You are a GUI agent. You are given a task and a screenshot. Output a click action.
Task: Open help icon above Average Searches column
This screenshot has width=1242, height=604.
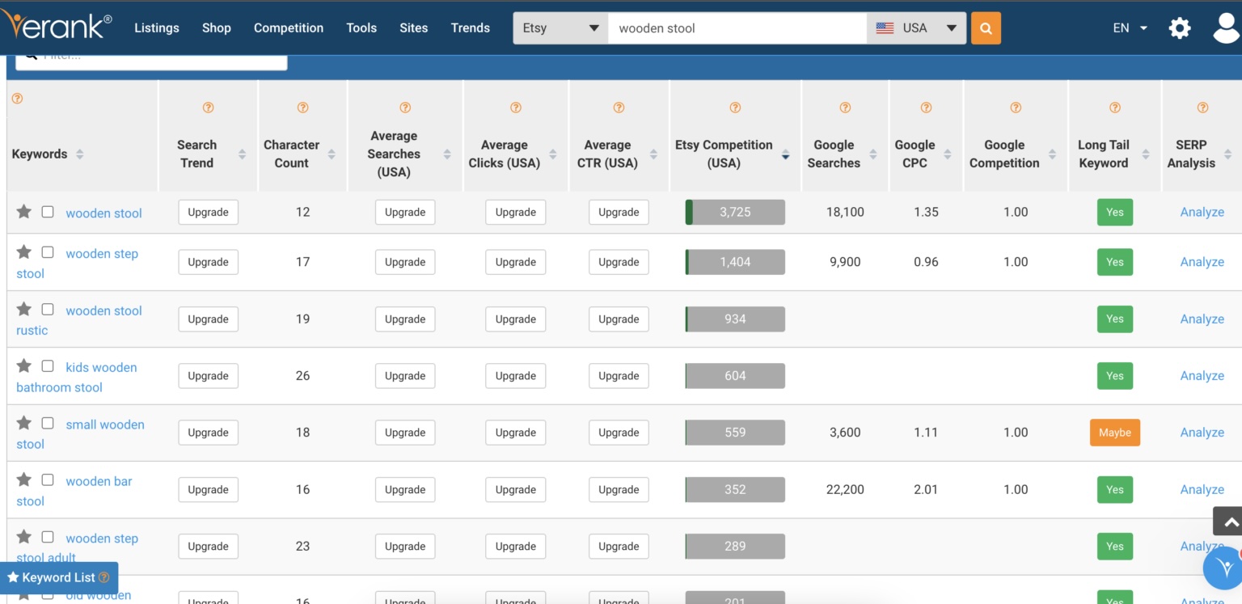405,108
